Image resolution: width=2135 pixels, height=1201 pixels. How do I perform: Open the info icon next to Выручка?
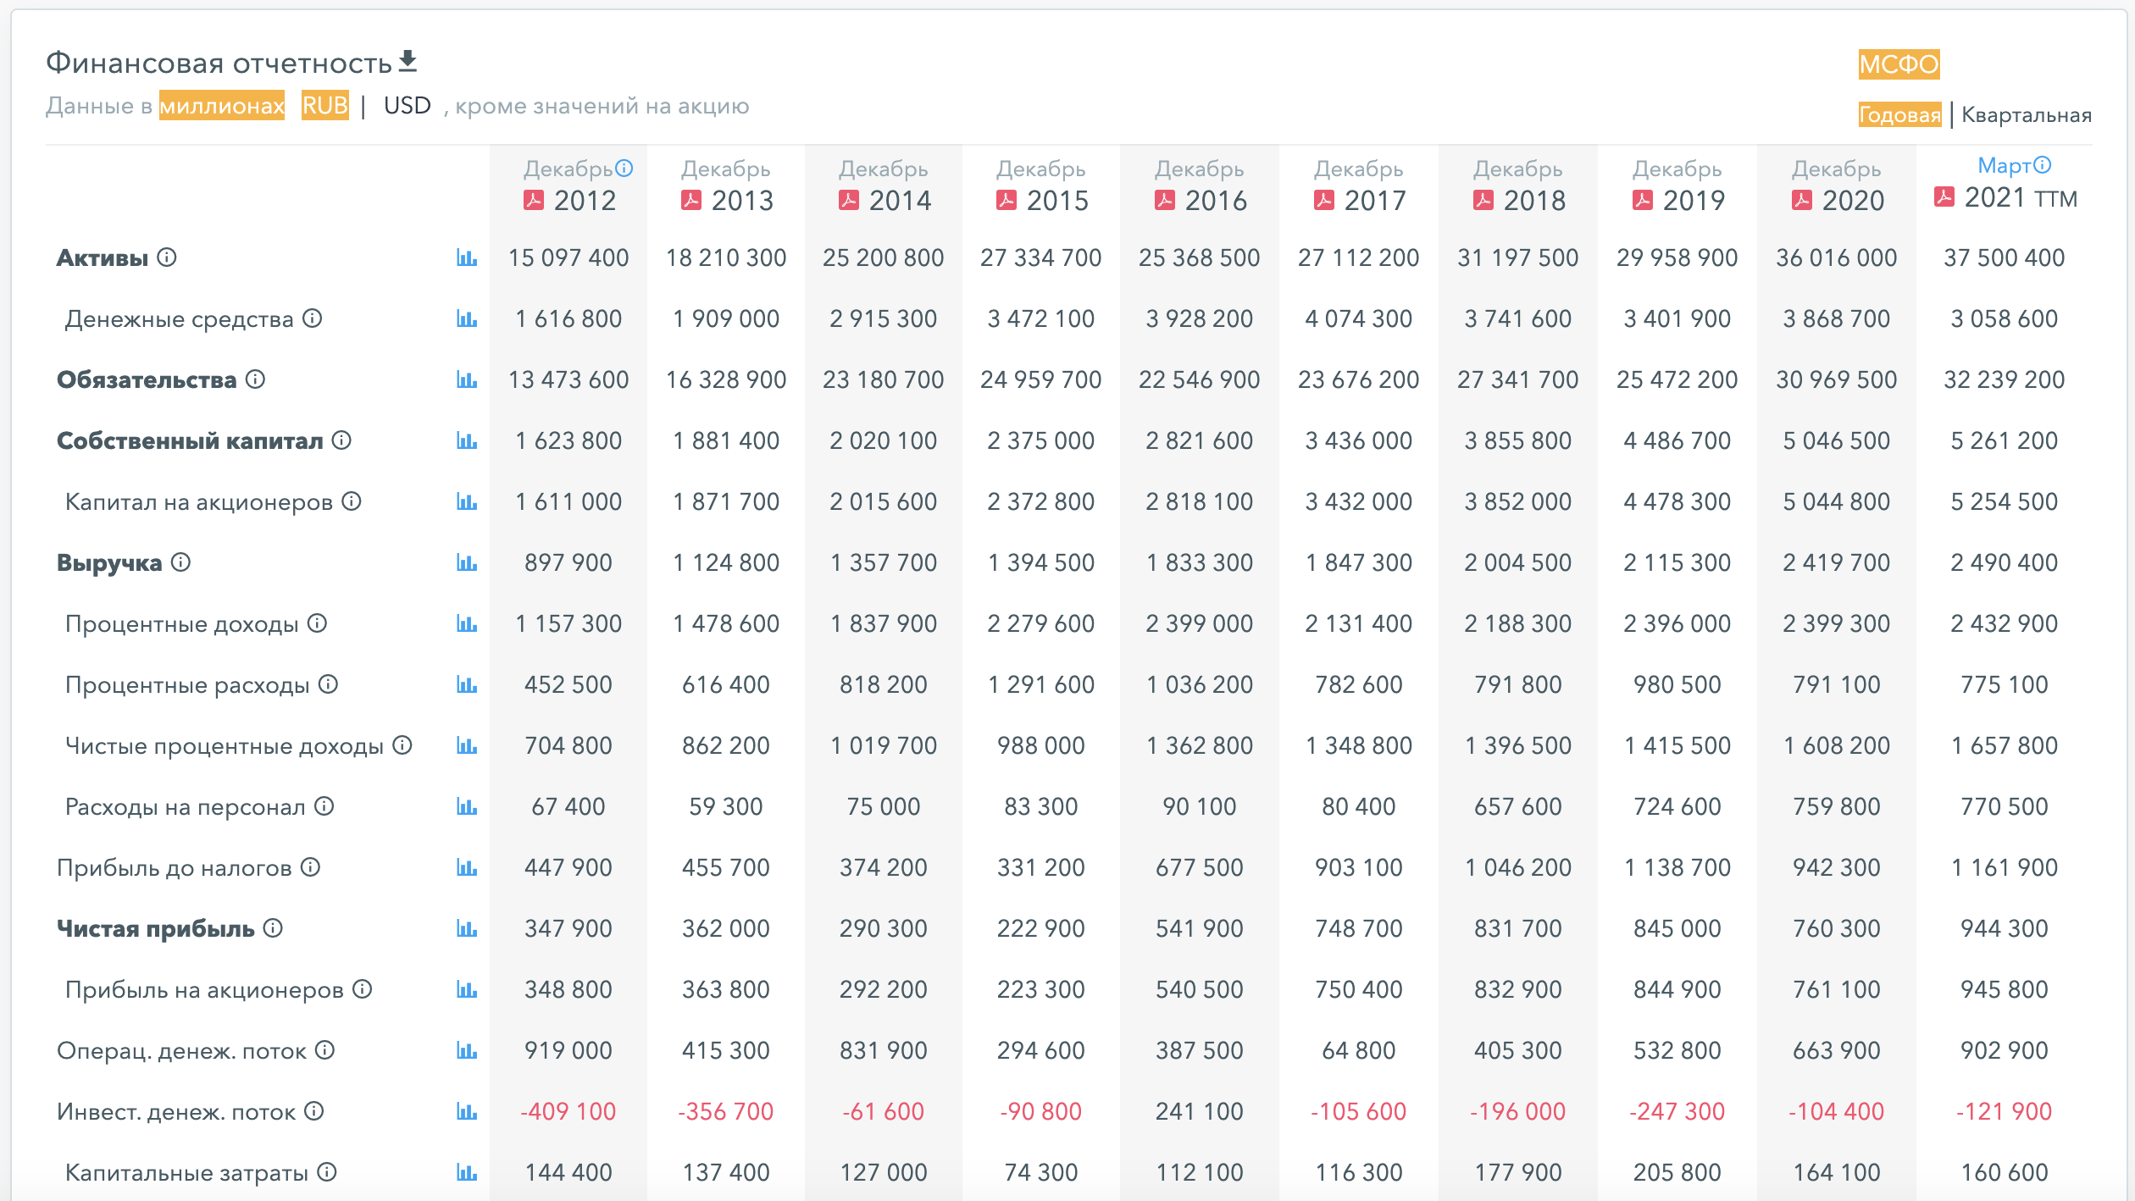(x=180, y=562)
